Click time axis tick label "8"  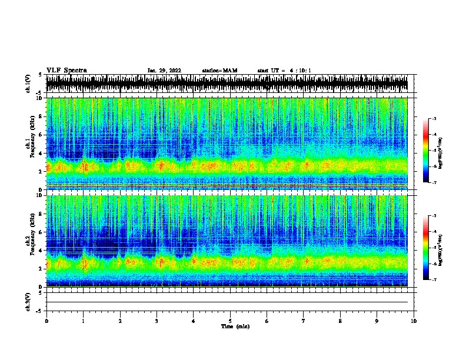pyautogui.click(x=340, y=321)
